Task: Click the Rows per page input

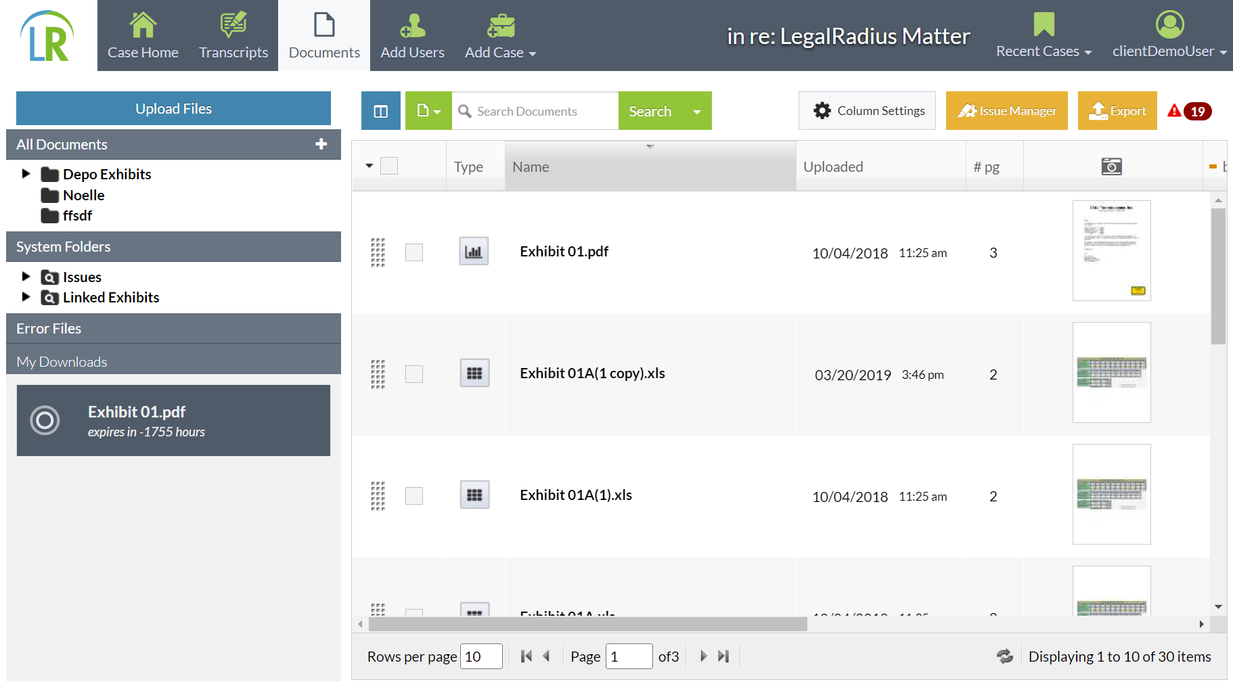Action: [x=481, y=656]
